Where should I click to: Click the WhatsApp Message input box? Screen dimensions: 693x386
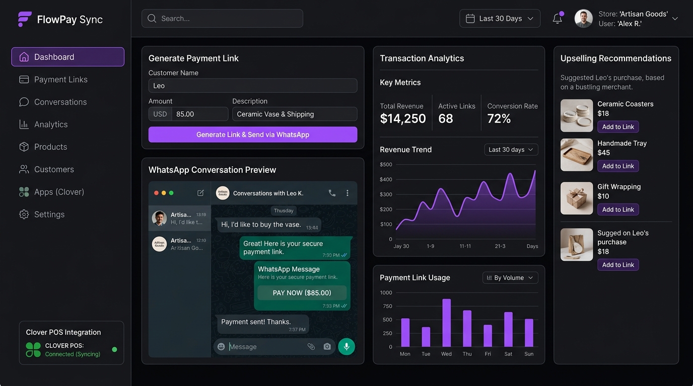tap(274, 346)
